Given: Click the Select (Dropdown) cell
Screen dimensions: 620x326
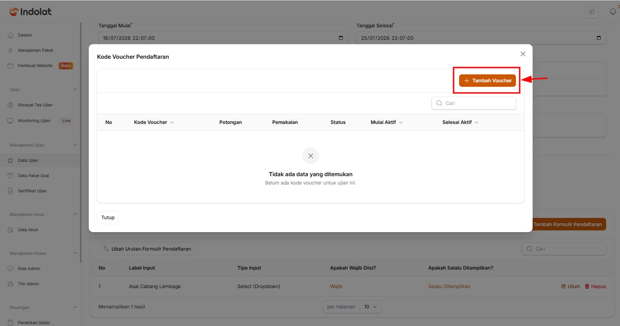Looking at the screenshot, I should (258, 286).
